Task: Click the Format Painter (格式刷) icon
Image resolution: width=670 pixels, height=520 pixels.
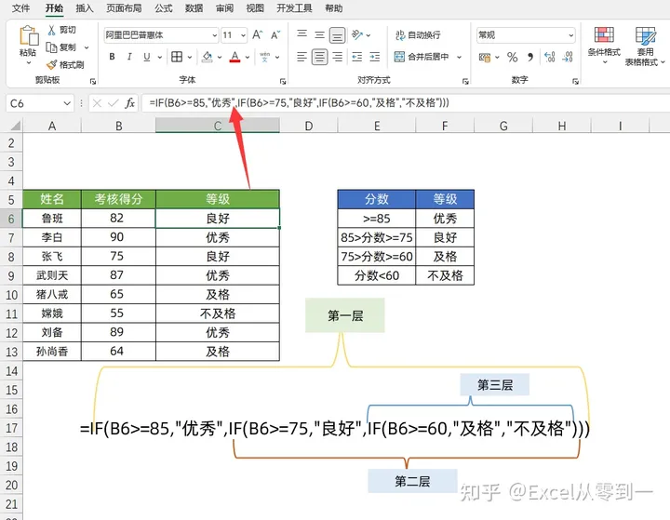Action: click(51, 65)
